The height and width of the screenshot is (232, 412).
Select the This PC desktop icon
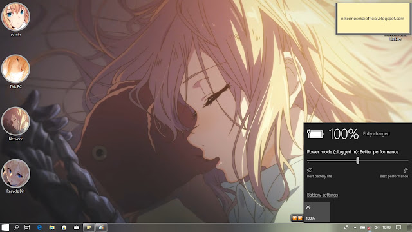(x=15, y=72)
